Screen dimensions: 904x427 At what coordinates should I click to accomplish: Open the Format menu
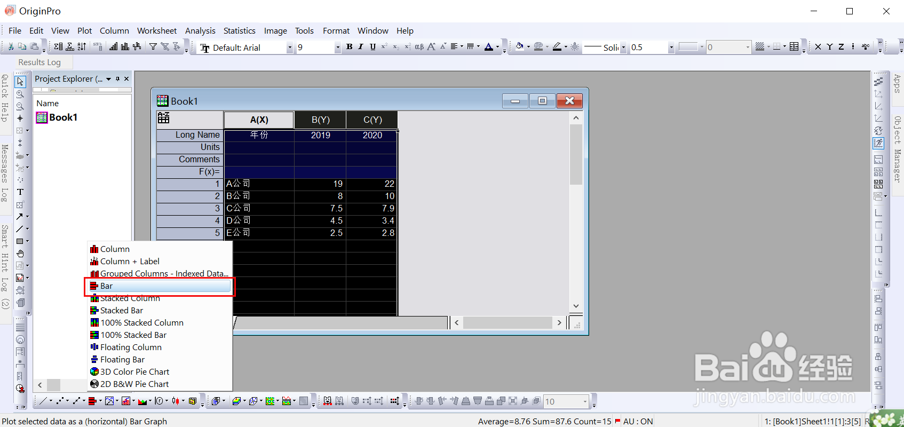[x=336, y=30]
